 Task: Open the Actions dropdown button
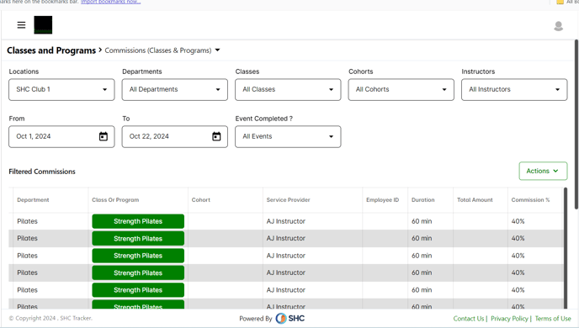pyautogui.click(x=543, y=171)
